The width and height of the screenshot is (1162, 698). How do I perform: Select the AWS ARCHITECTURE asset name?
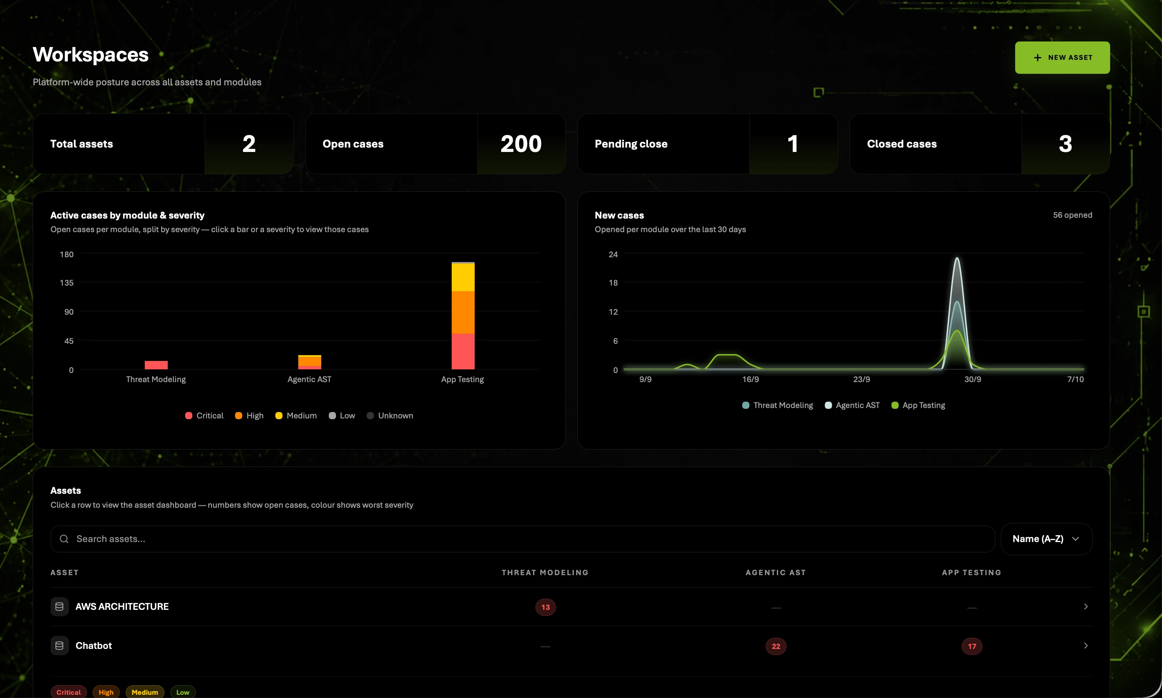pyautogui.click(x=123, y=607)
